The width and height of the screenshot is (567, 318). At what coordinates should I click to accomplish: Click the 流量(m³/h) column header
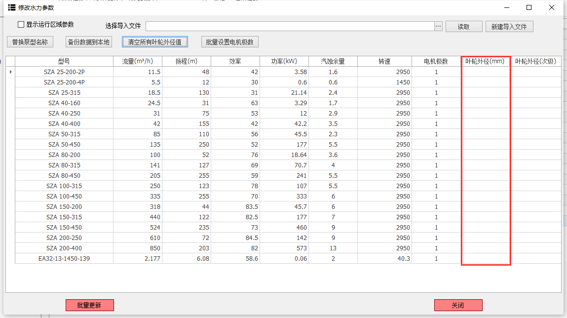pyautogui.click(x=137, y=62)
